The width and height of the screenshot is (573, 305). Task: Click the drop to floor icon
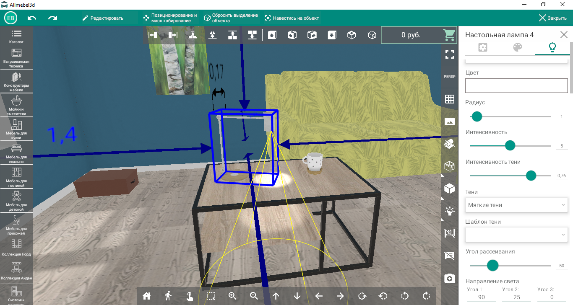click(193, 35)
